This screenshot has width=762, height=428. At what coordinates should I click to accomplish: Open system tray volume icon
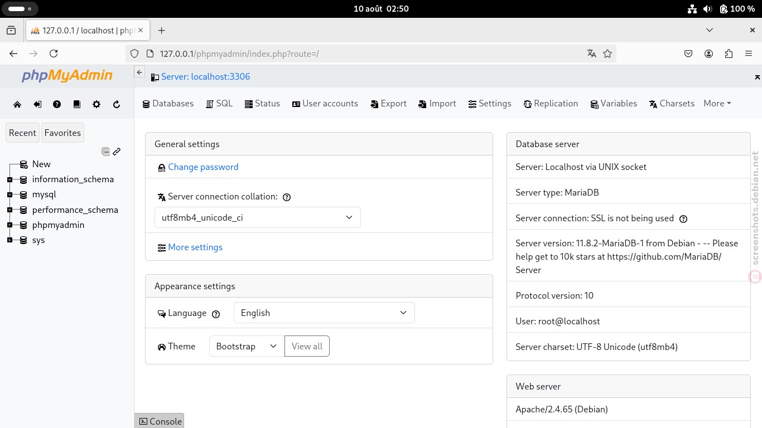(708, 9)
